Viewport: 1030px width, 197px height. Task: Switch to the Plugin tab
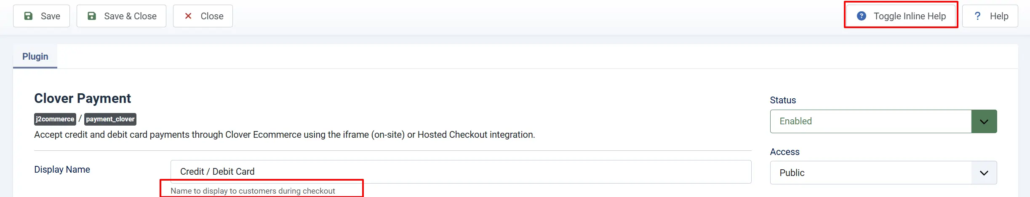point(35,56)
